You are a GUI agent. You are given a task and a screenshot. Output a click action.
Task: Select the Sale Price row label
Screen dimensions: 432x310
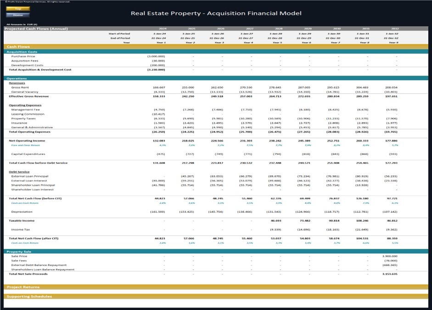(x=19, y=256)
